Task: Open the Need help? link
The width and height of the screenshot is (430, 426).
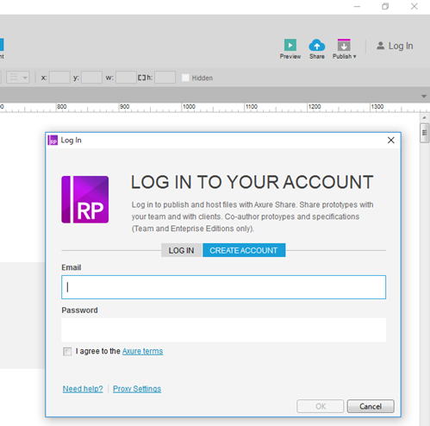Action: [x=83, y=389]
